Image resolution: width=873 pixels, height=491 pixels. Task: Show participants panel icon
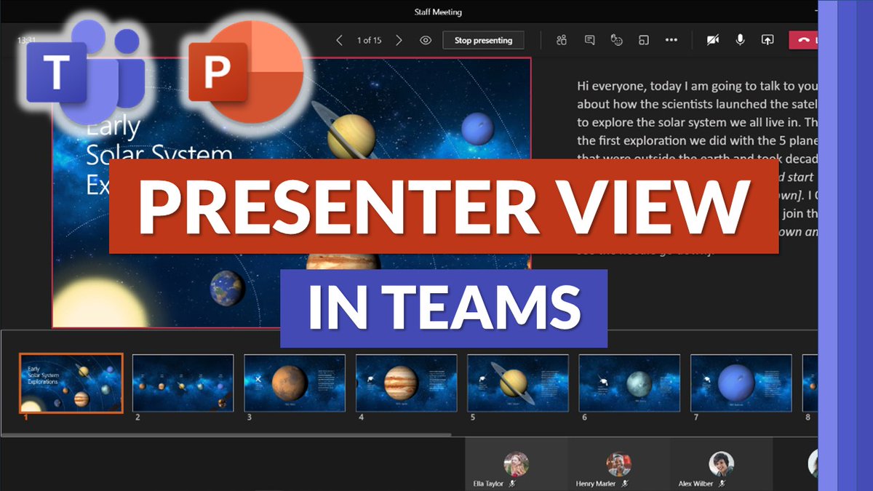point(561,41)
